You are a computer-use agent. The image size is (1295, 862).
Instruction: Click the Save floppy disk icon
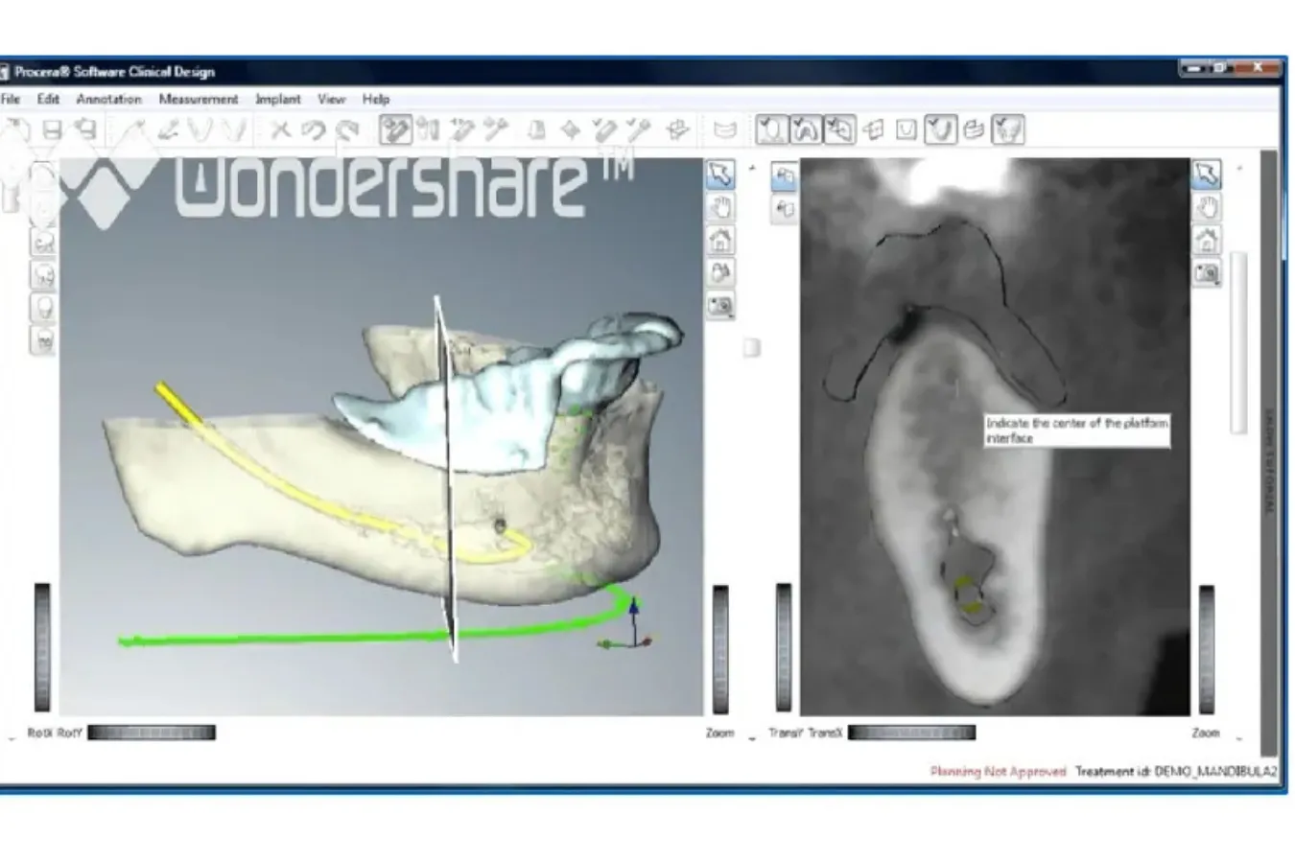point(53,129)
